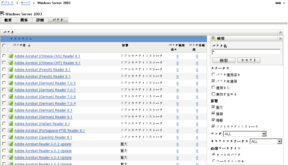Click the Venn diagram icon on the 検索 panel
This screenshot has height=165, width=288.
[213, 38]
